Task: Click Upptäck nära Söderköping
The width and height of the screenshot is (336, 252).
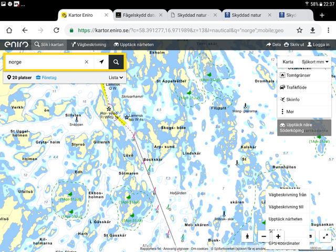Action: click(x=304, y=128)
